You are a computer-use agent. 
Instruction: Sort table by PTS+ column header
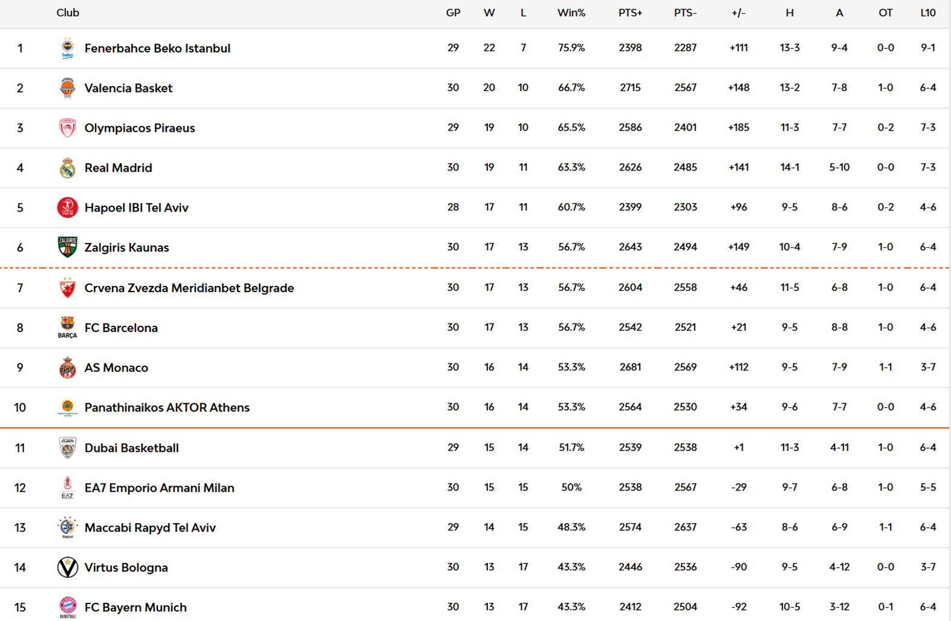coord(630,13)
